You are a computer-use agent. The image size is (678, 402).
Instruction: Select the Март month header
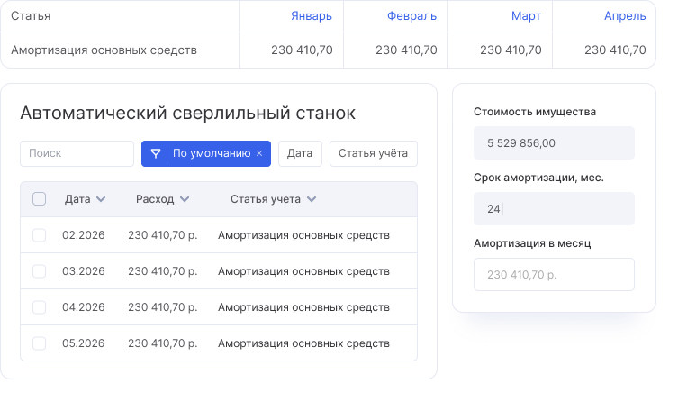point(526,16)
